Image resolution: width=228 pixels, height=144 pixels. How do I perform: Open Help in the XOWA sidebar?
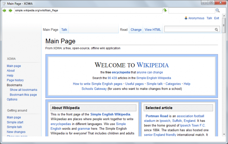tap(10, 75)
